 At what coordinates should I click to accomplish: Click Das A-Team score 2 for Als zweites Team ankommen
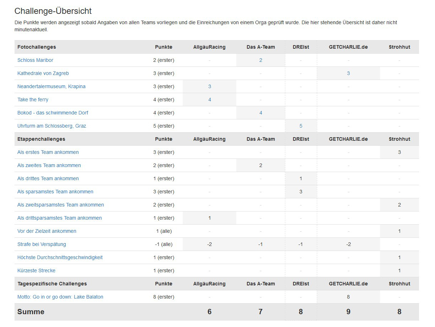point(261,165)
